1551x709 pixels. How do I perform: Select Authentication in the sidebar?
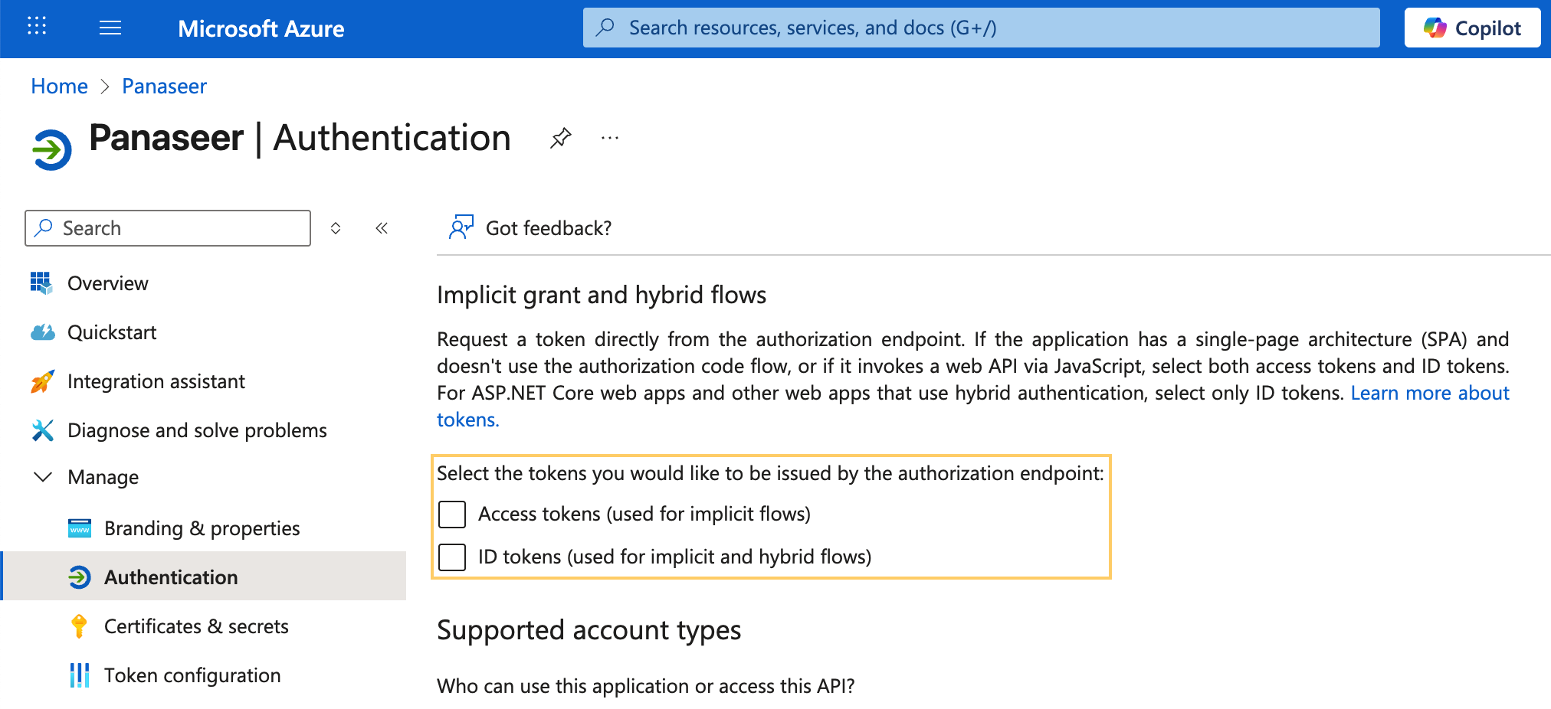click(x=203, y=576)
